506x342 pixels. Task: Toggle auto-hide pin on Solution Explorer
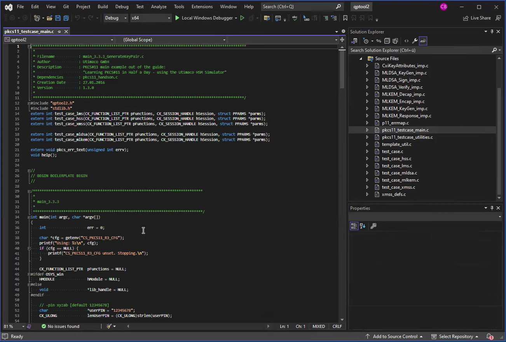[x=492, y=32]
